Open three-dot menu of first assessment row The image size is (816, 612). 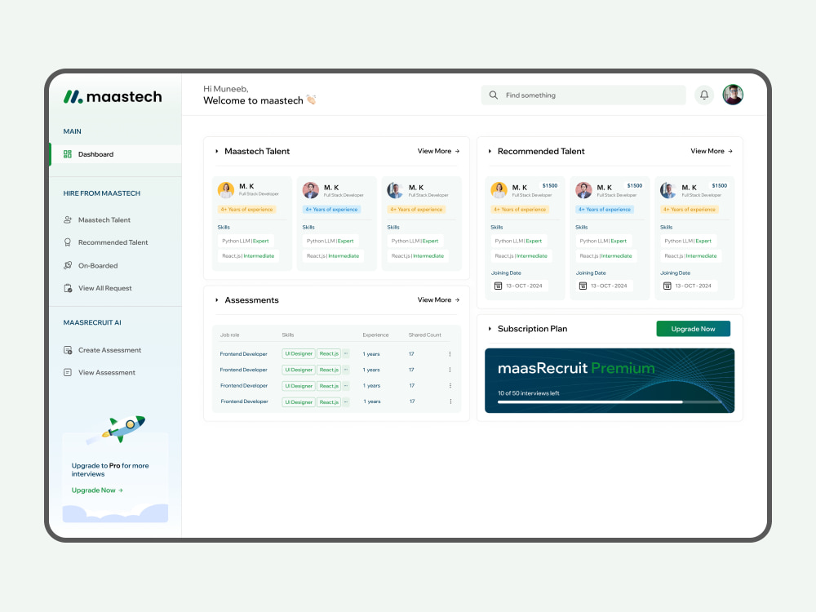[x=450, y=354]
